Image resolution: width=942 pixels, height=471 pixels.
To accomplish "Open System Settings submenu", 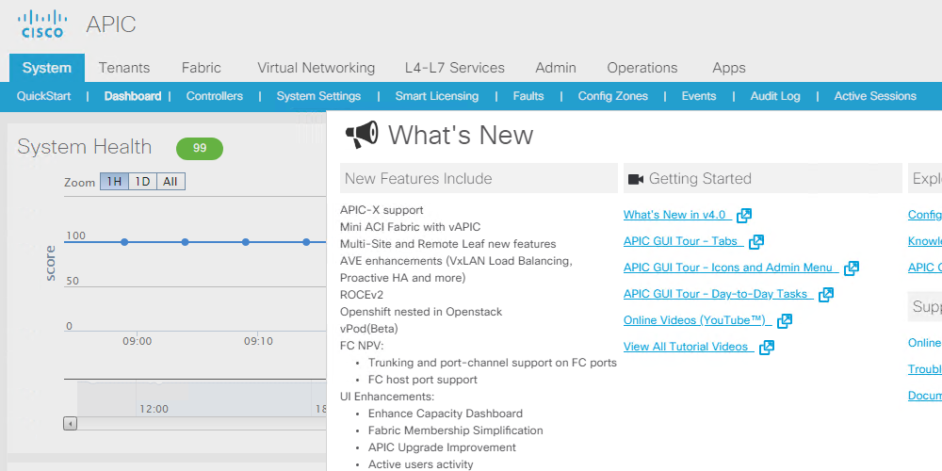I will click(318, 96).
